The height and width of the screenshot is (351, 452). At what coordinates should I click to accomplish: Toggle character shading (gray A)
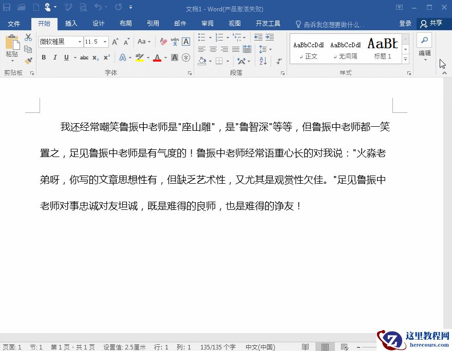pos(175,57)
